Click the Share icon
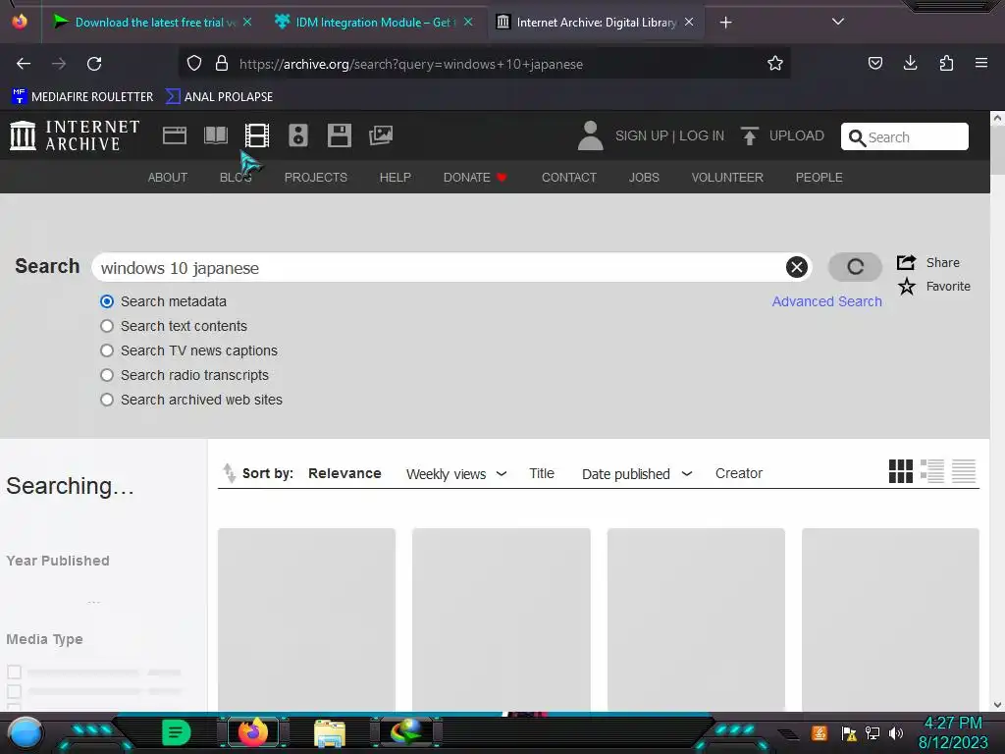The height and width of the screenshot is (754, 1005). tap(906, 262)
